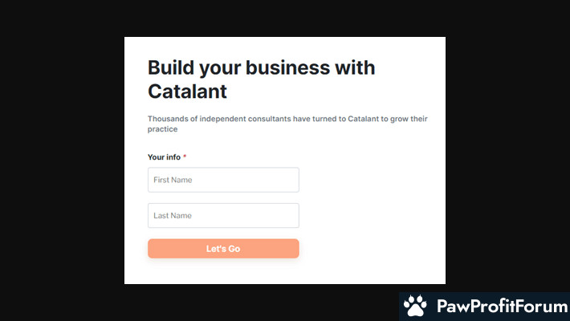This screenshot has width=570, height=321.
Task: Click the word "practice" in subtitle
Action: (x=162, y=129)
